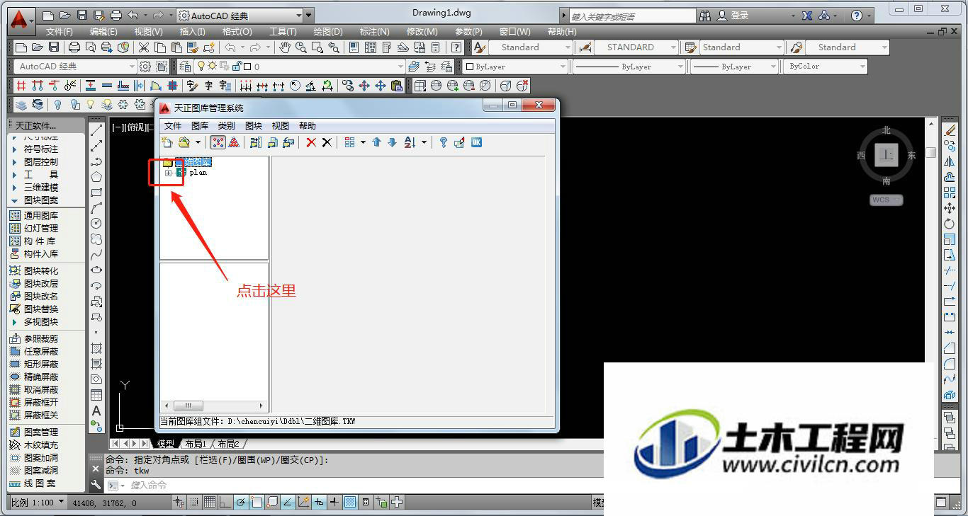
Task: Toggle transparency display in status bar
Action: tap(350, 503)
